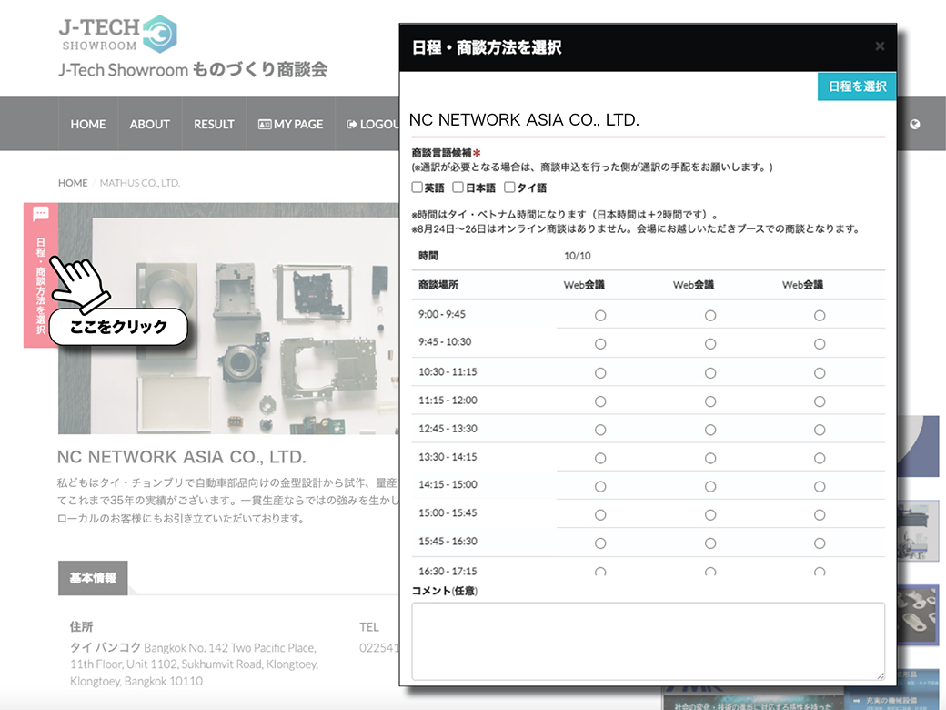Select second Web会議 radio for 15:45 - 16:30

pyautogui.click(x=710, y=543)
